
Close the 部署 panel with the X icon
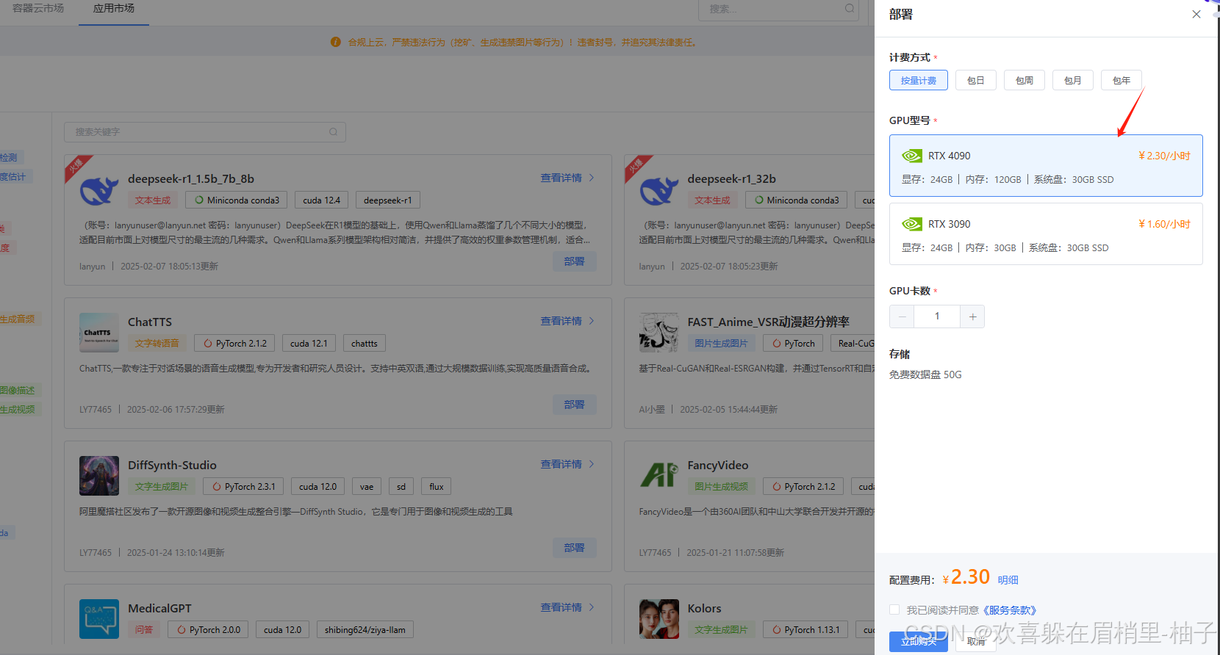1196,14
